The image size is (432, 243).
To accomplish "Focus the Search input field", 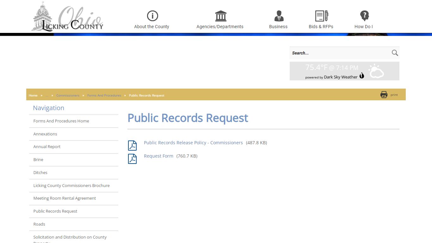I will point(340,53).
